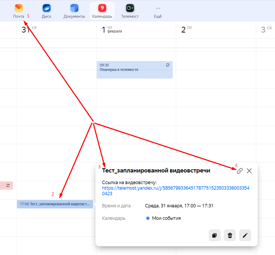Click the Время и дата label
The height and width of the screenshot is (255, 275).
pos(116,206)
